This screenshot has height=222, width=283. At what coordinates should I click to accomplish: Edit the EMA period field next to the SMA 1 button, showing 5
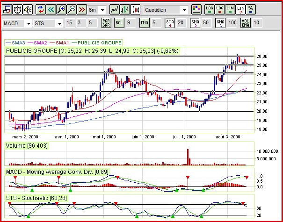156,23
